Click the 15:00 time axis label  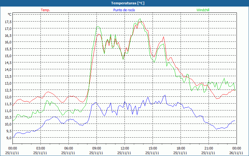[x=153, y=148]
